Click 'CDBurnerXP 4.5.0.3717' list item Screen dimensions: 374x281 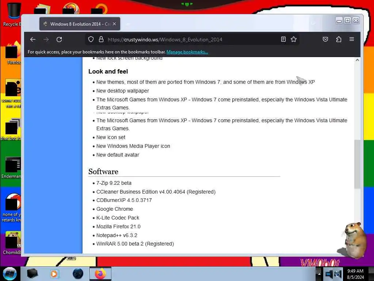124,200
